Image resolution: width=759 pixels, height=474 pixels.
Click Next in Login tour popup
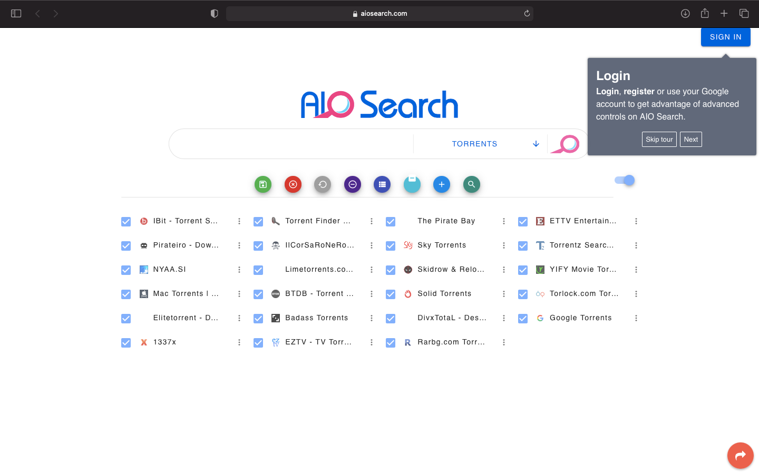[691, 140]
